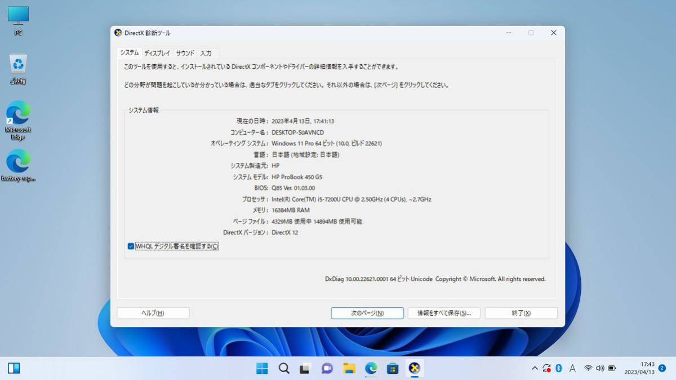Open the PC desktop icon
Image resolution: width=676 pixels, height=380 pixels.
[18, 21]
